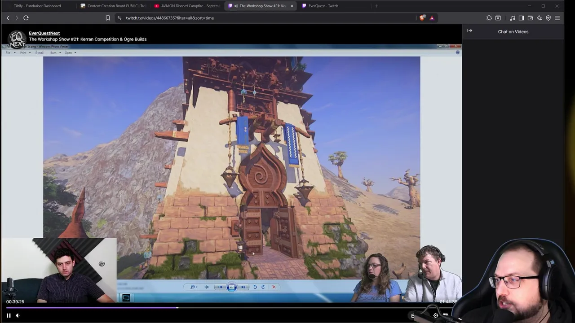Open the tab search icon in toolbar
Screen dimensions: 575x323
click(498, 18)
